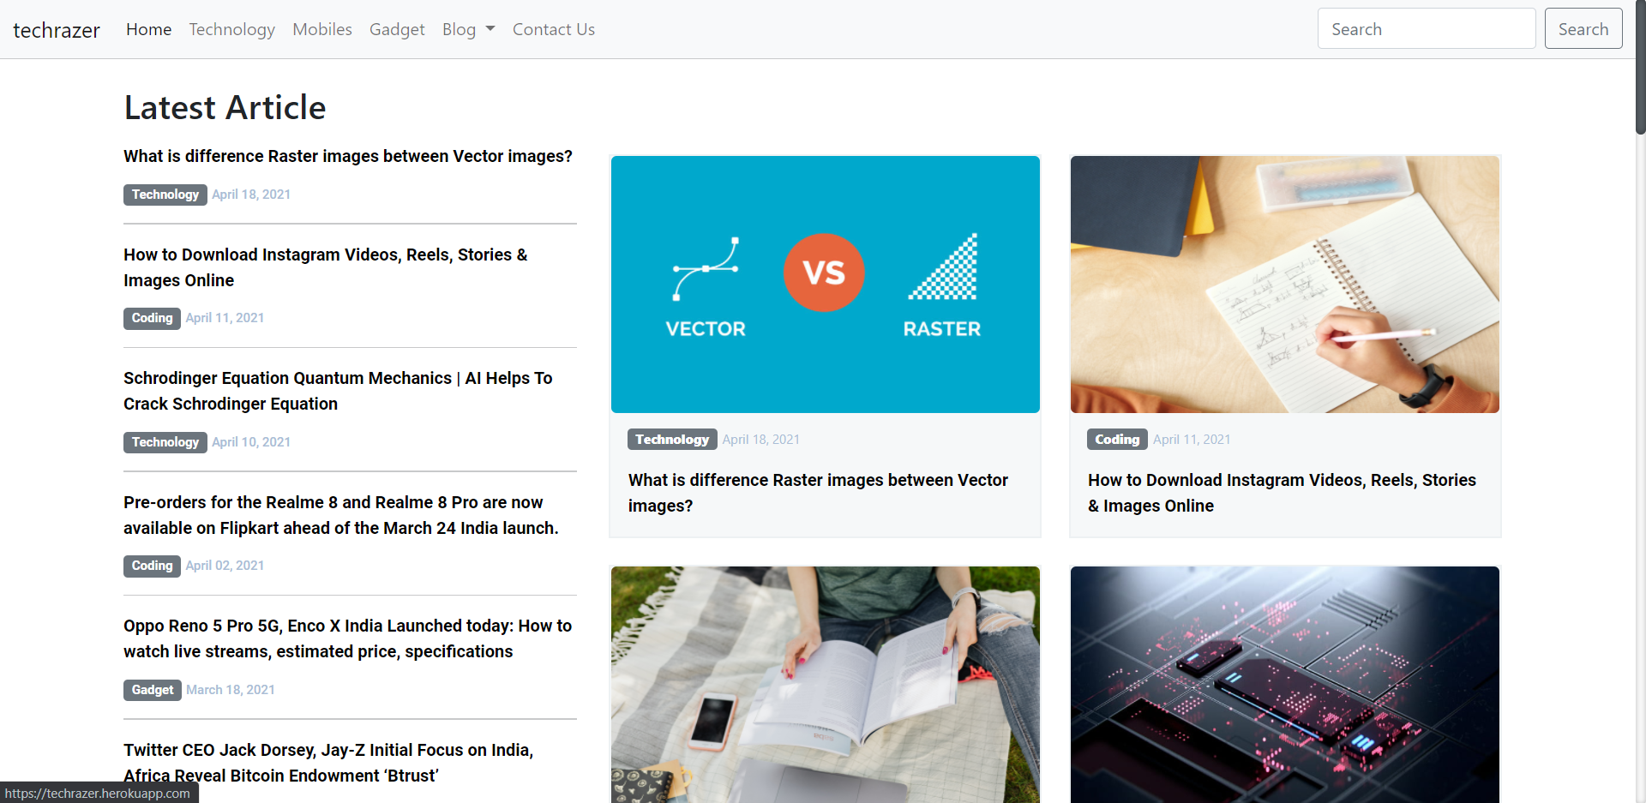Click Gadget badge under Oppo Reno article
Screen dimensions: 1646x803
(x=153, y=690)
